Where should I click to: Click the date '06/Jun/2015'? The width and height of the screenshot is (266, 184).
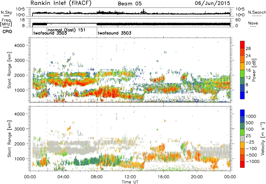pyautogui.click(x=212, y=3)
